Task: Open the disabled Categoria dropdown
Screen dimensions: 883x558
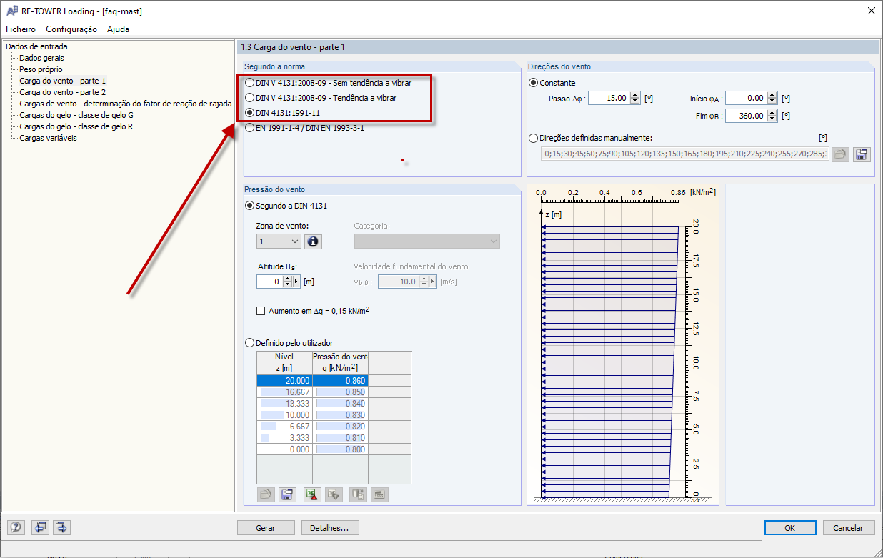Action: click(x=426, y=241)
